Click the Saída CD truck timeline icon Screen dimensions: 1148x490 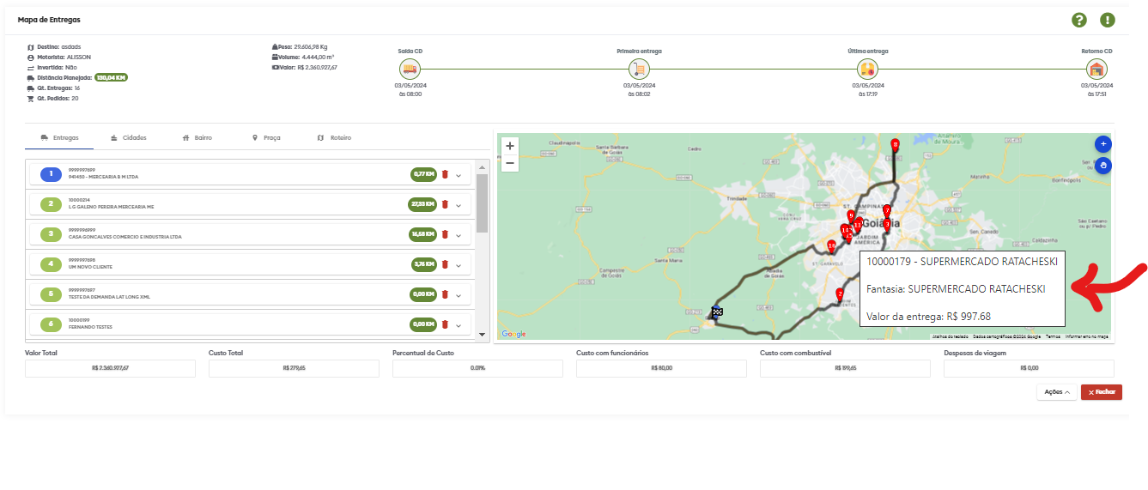pyautogui.click(x=410, y=69)
